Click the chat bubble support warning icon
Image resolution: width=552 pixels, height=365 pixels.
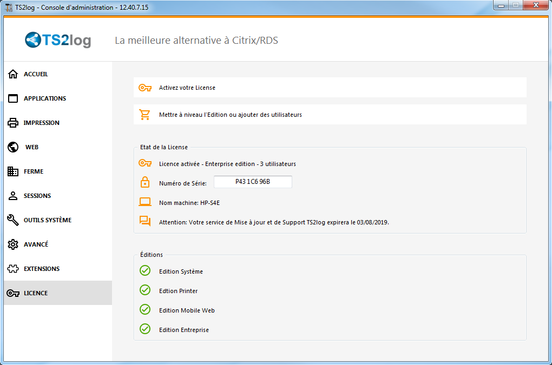[x=144, y=221]
